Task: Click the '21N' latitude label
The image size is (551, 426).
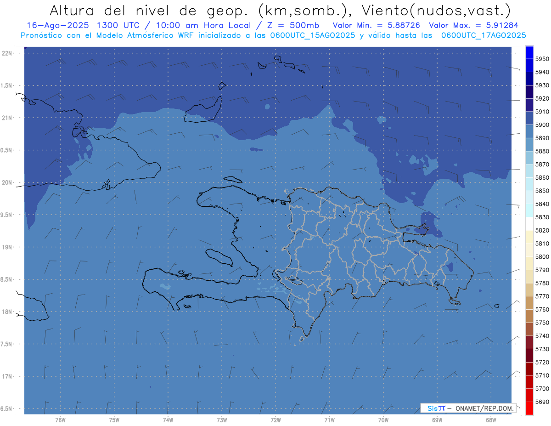Action: 7,118
